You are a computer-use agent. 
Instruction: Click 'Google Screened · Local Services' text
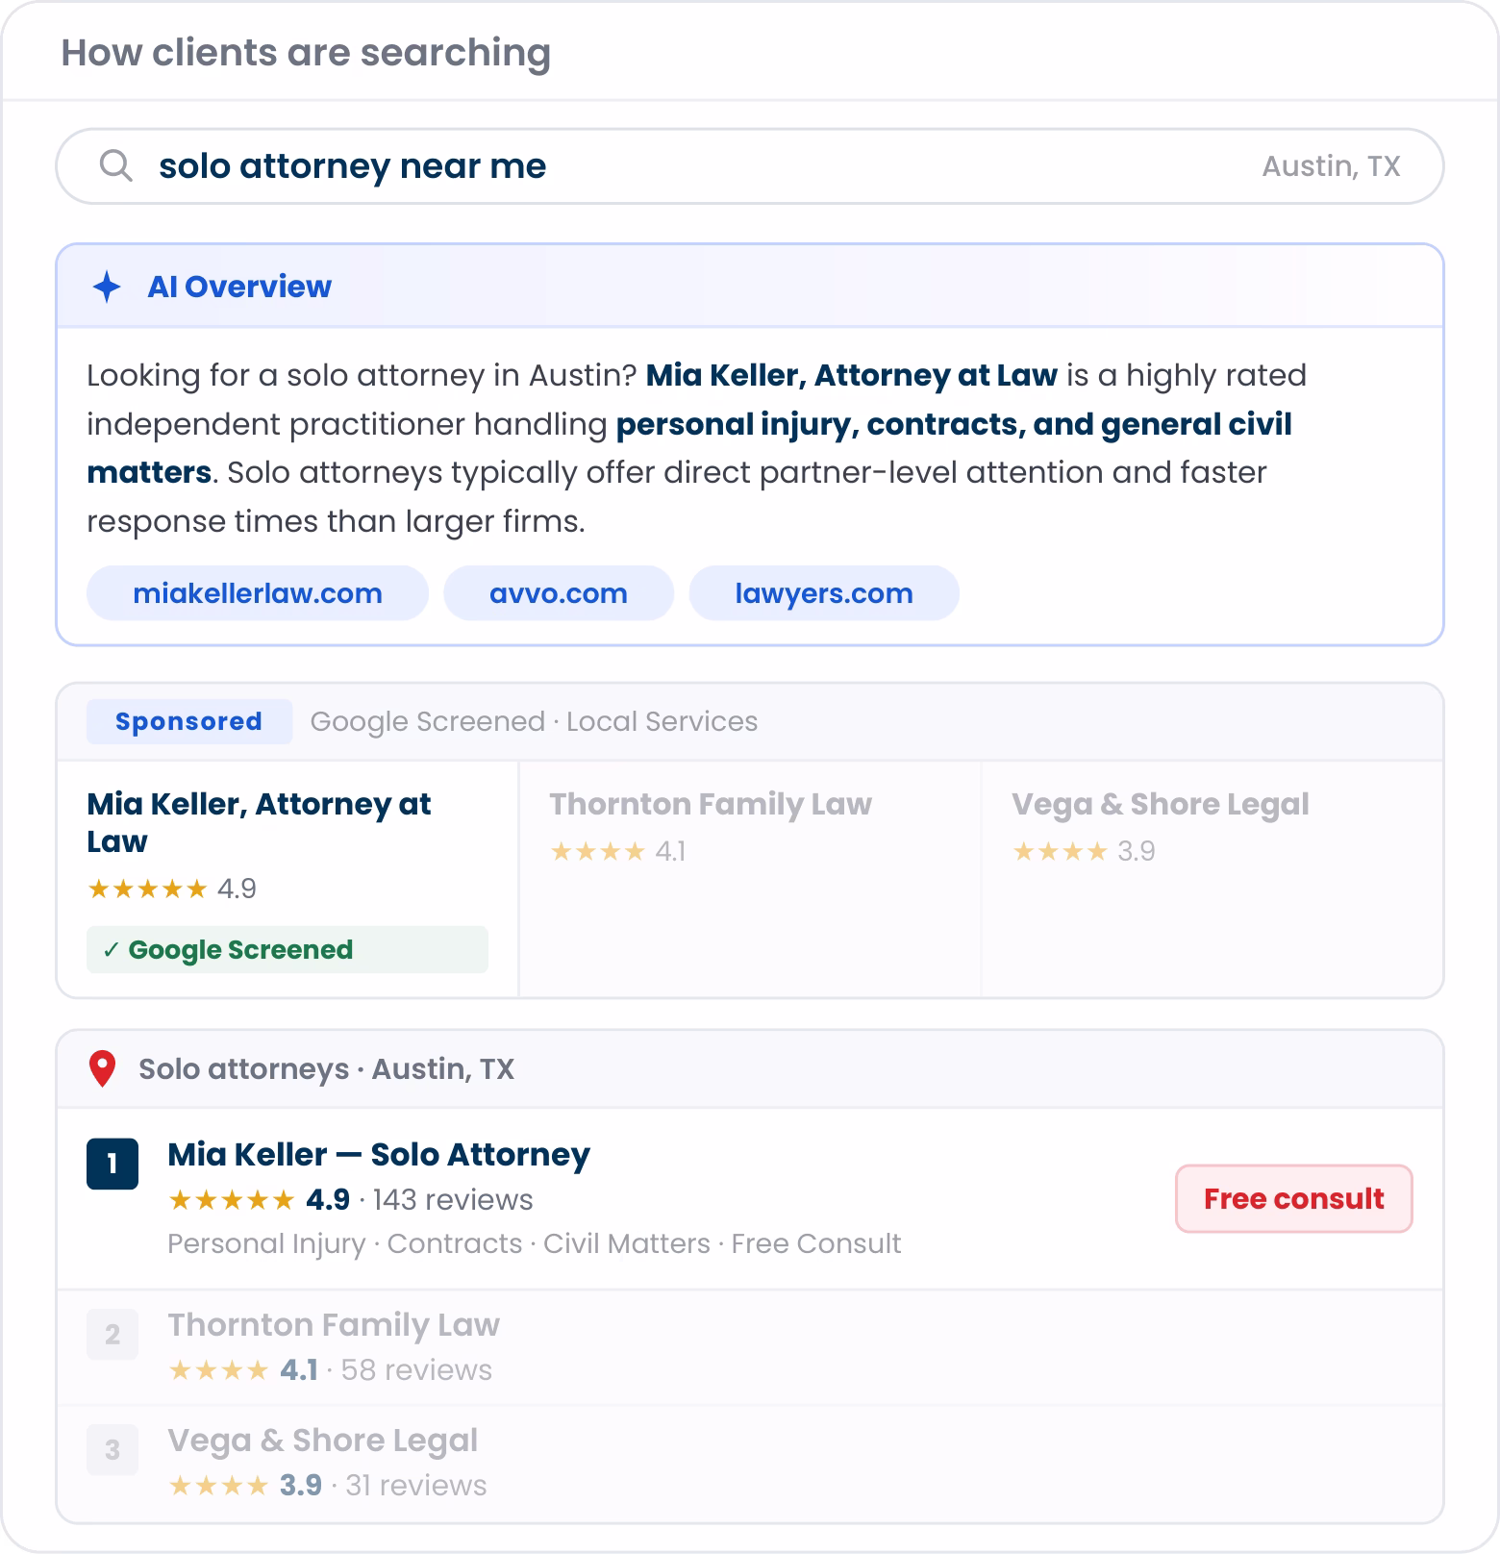click(534, 721)
